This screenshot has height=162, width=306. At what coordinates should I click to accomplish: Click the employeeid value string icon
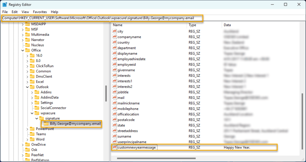tap(114, 65)
